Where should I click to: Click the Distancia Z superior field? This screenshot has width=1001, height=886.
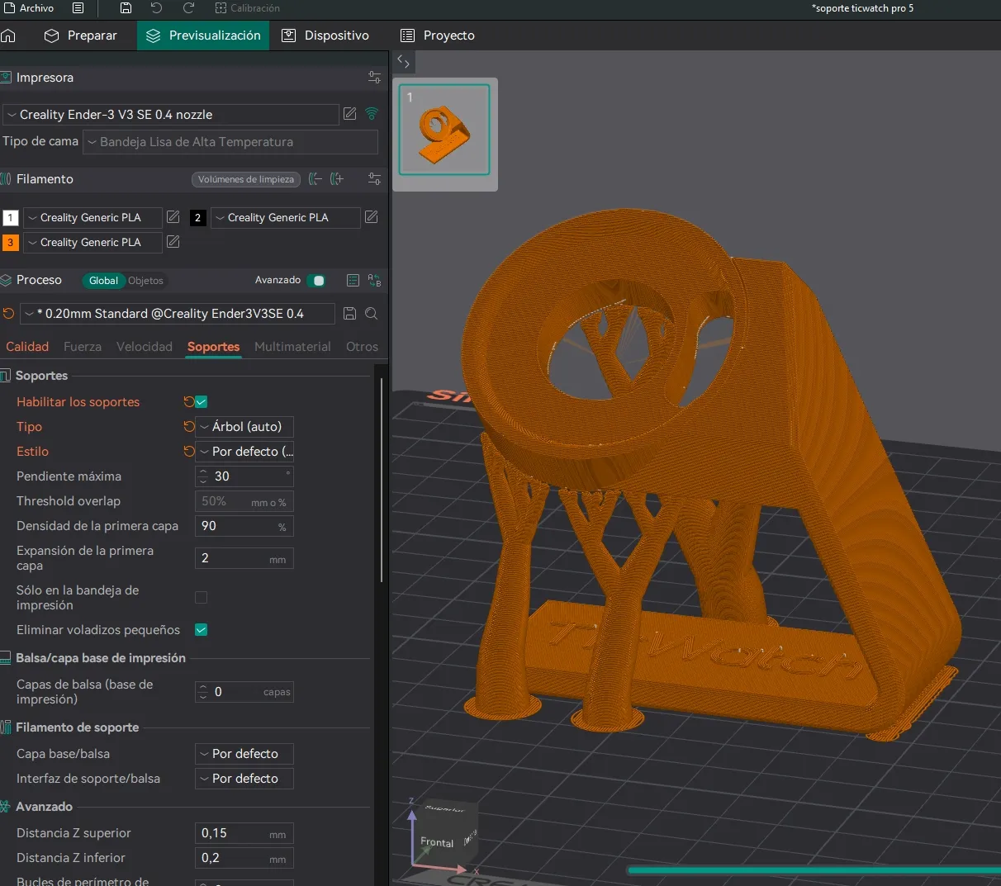coord(244,833)
